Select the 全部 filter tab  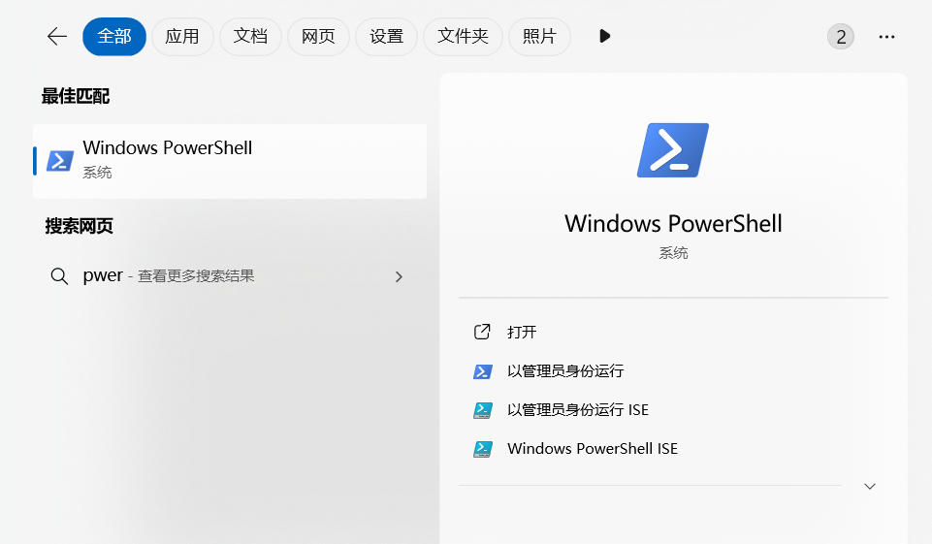pyautogui.click(x=113, y=37)
